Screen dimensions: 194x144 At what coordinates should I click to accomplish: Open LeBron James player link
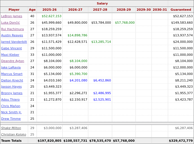pos(12,16)
